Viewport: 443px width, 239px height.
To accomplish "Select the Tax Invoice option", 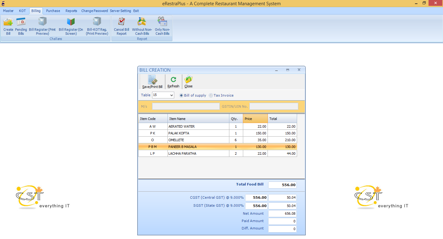I will 221,95.
